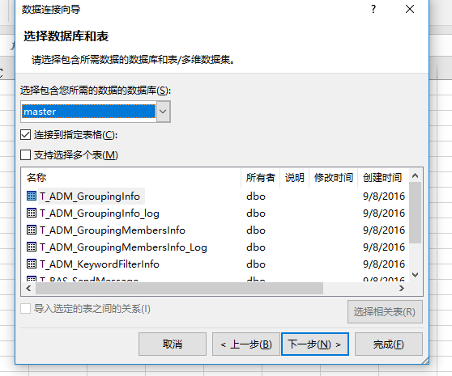Proceed with the 下一步(N) button
Screen dimensions: 452x376
tap(315, 344)
